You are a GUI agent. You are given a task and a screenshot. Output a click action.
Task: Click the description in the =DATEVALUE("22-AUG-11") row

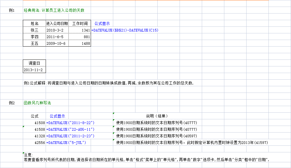coord(156,130)
